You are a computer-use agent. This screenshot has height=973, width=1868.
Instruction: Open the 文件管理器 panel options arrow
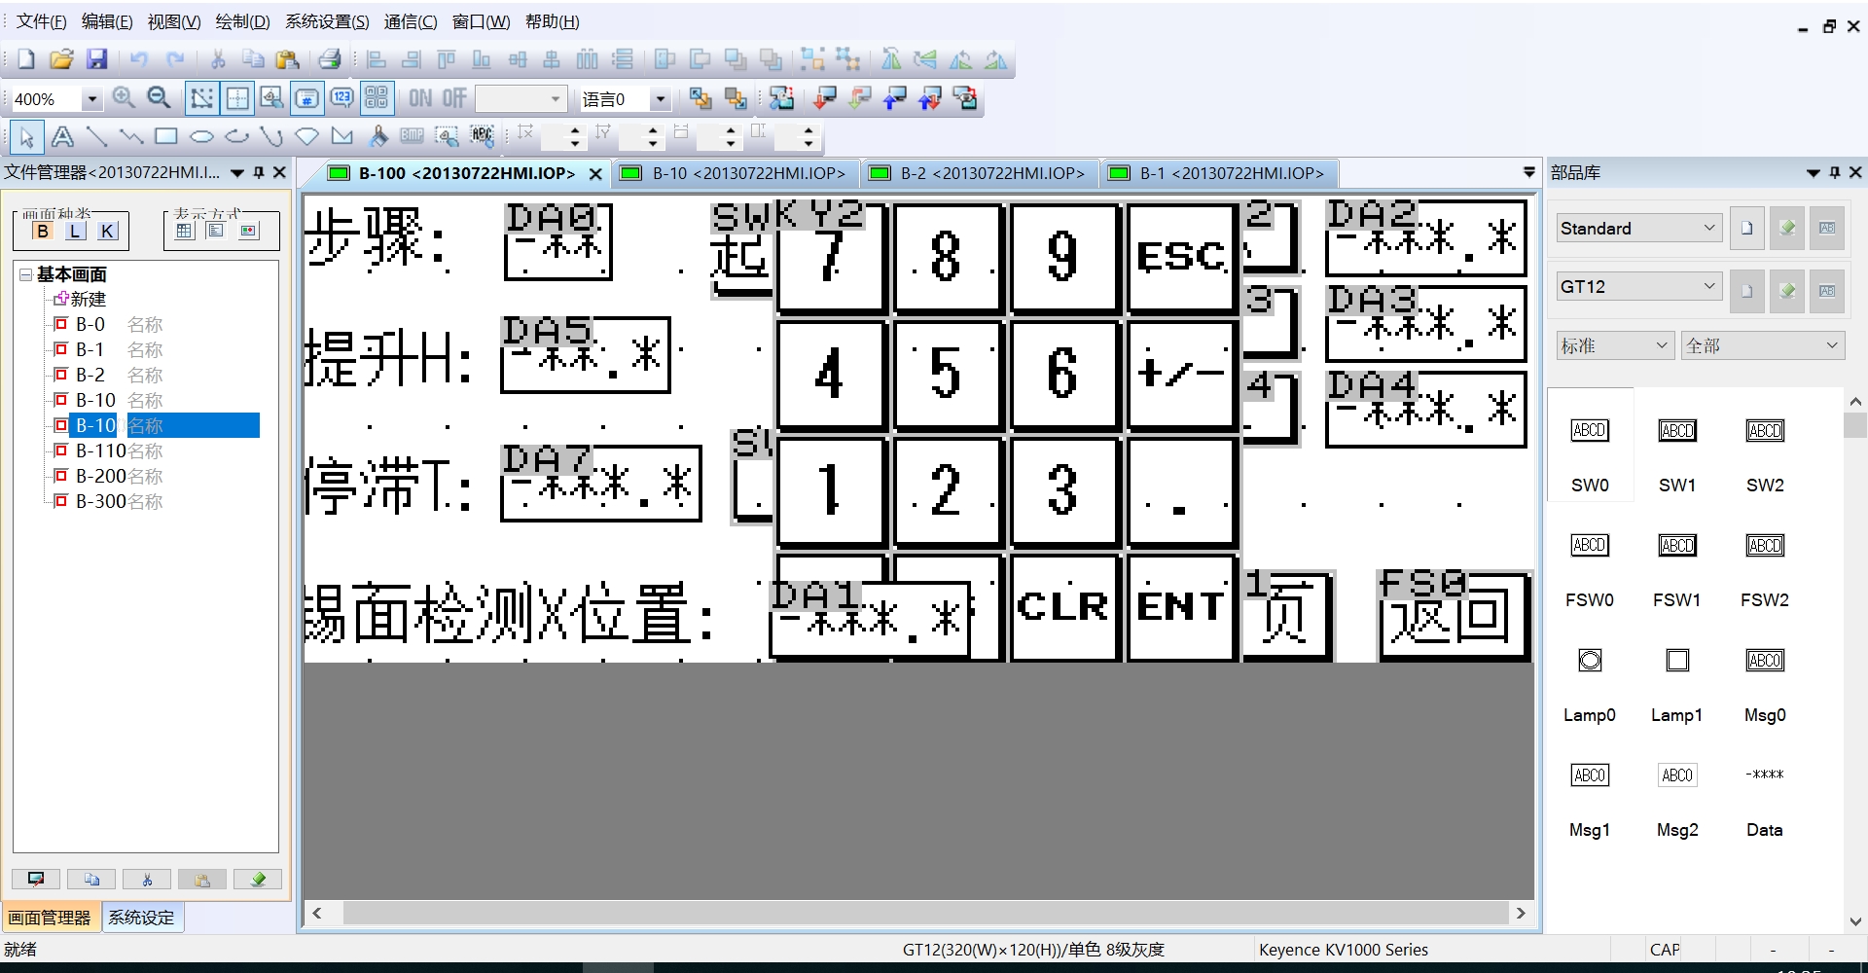237,173
